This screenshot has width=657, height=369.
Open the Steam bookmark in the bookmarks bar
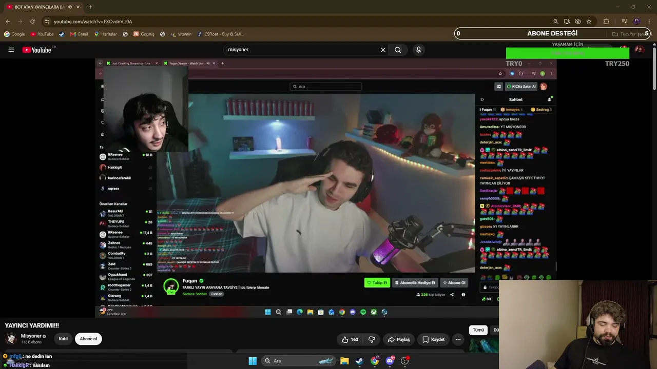pos(62,34)
